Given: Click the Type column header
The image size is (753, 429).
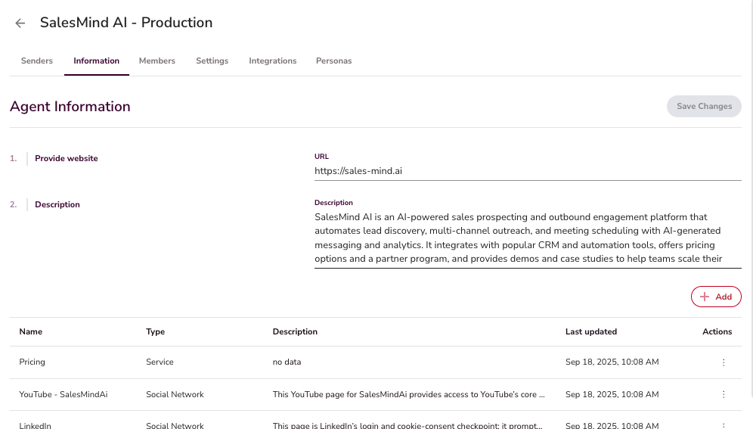Looking at the screenshot, I should coord(155,331).
